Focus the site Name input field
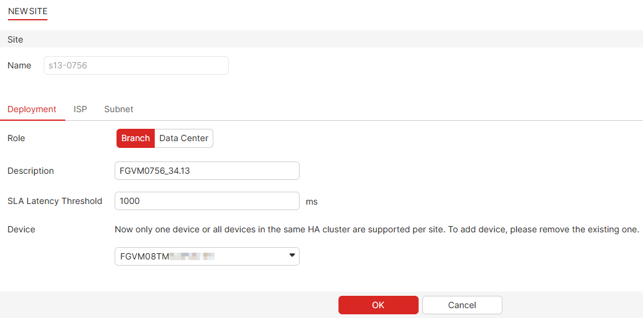Viewport: 643px width, 318px height. (x=136, y=65)
